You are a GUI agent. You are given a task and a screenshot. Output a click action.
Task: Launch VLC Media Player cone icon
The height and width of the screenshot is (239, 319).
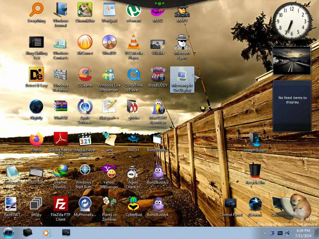pyautogui.click(x=133, y=47)
